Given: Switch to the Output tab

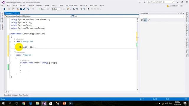Looking at the screenshot, I should 15,95.
